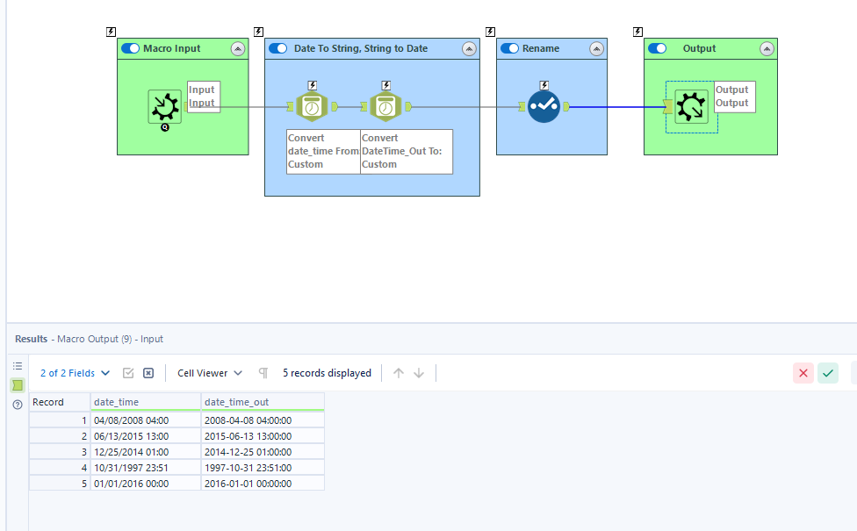Click the down arrow next record icon

(419, 373)
